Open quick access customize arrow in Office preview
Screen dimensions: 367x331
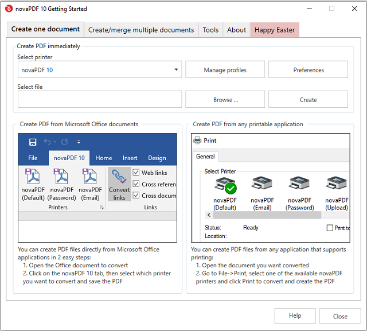[x=79, y=142]
